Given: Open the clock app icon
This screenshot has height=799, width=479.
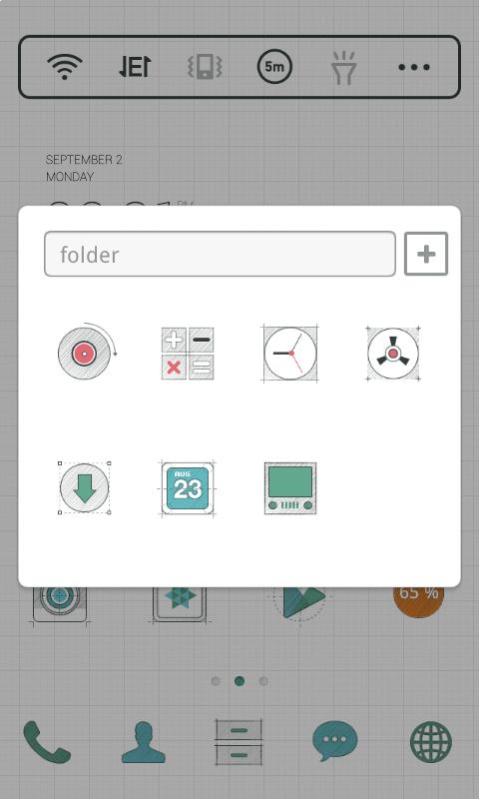Looking at the screenshot, I should click(x=290, y=354).
